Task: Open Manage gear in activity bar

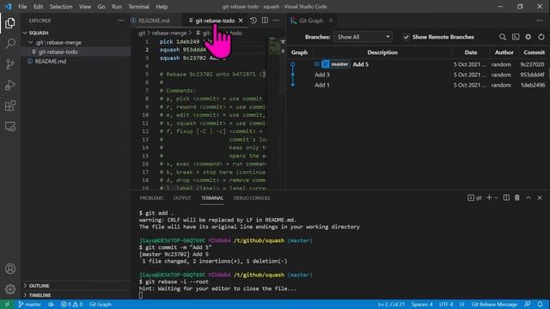Action: 10,289
